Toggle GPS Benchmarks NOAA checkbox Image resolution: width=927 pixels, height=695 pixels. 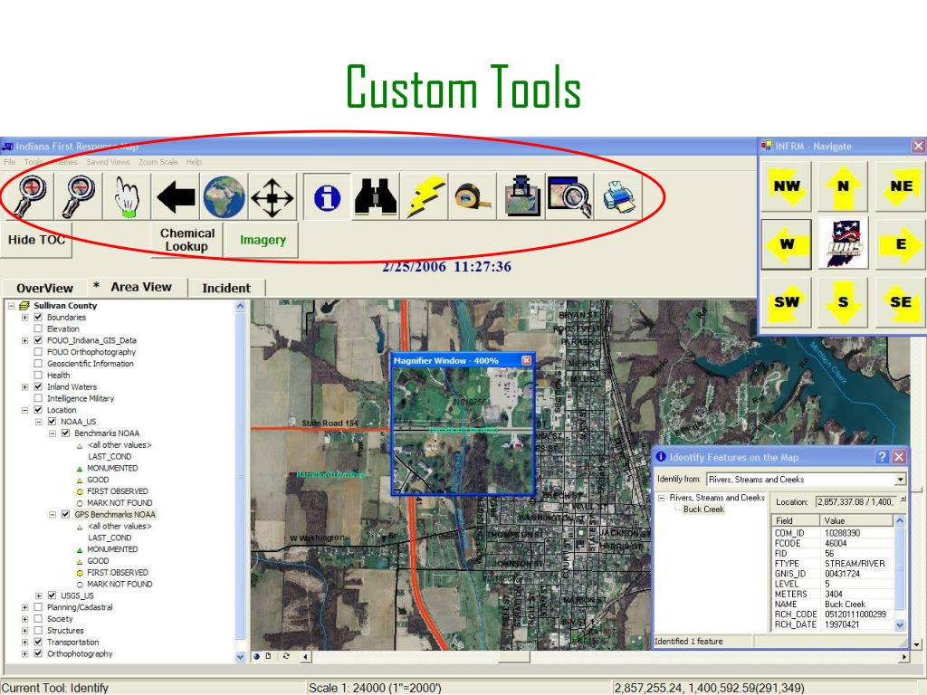65,514
